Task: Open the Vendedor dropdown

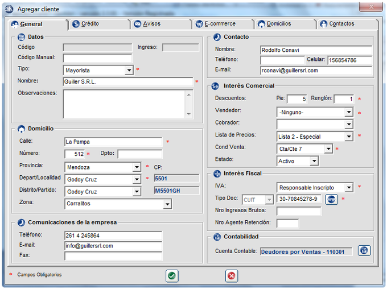Action: point(349,112)
